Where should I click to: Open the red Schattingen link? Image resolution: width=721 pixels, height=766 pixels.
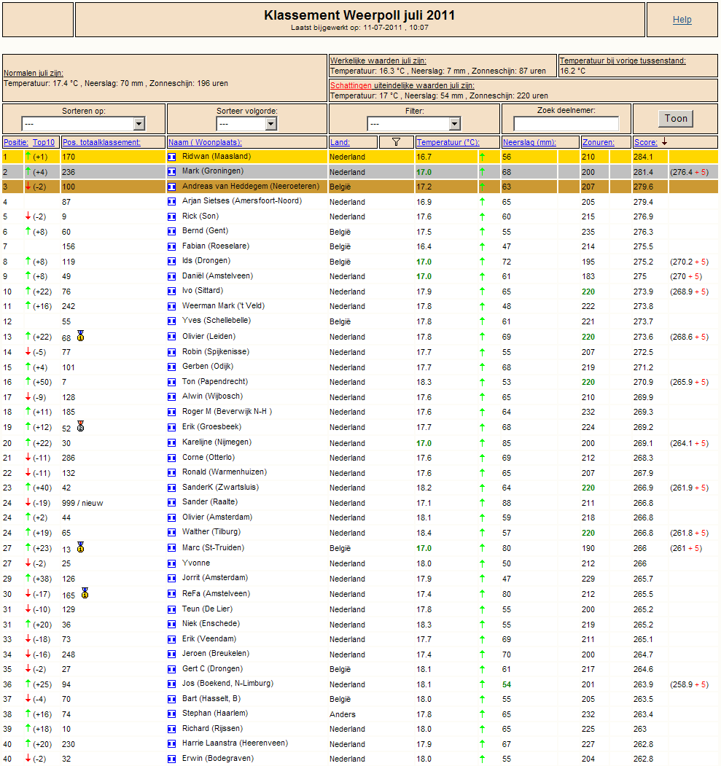351,85
